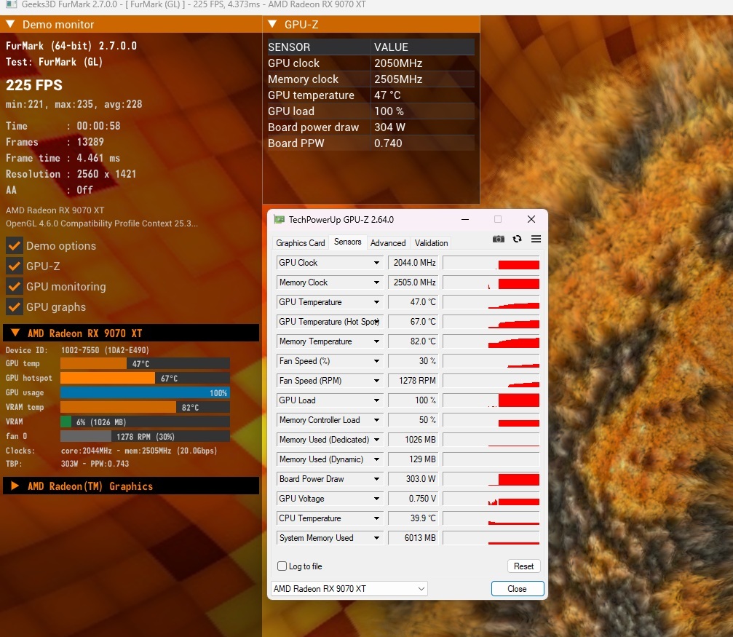Click the GPU Voltage history graph
This screenshot has width=733, height=637.
(x=491, y=499)
